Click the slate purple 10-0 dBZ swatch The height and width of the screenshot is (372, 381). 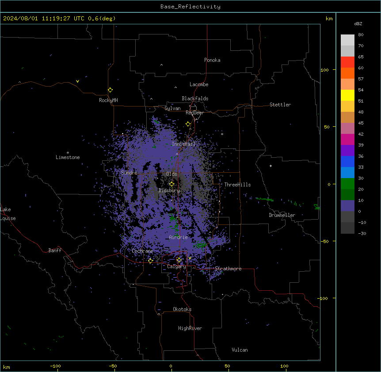[x=347, y=206]
